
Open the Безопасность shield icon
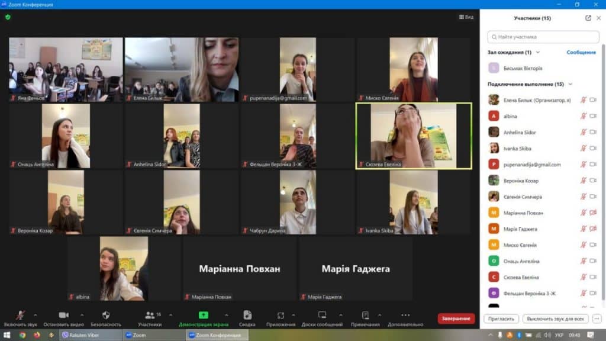click(106, 316)
